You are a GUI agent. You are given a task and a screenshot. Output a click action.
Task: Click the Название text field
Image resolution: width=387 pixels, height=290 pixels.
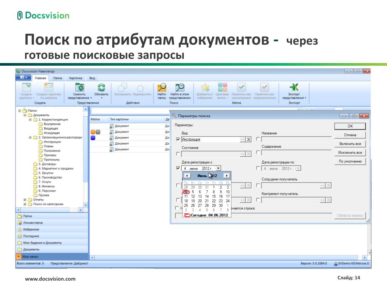296,139
